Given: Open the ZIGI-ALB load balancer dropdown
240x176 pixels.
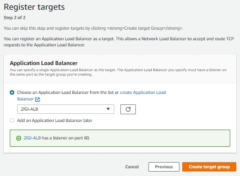Looking at the screenshot, I should pos(66,109).
